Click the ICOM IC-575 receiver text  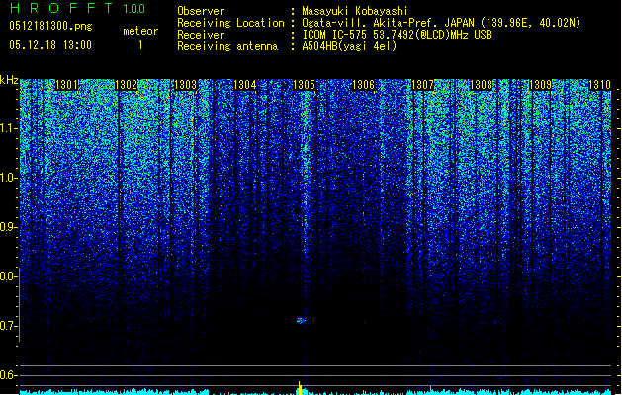point(397,35)
